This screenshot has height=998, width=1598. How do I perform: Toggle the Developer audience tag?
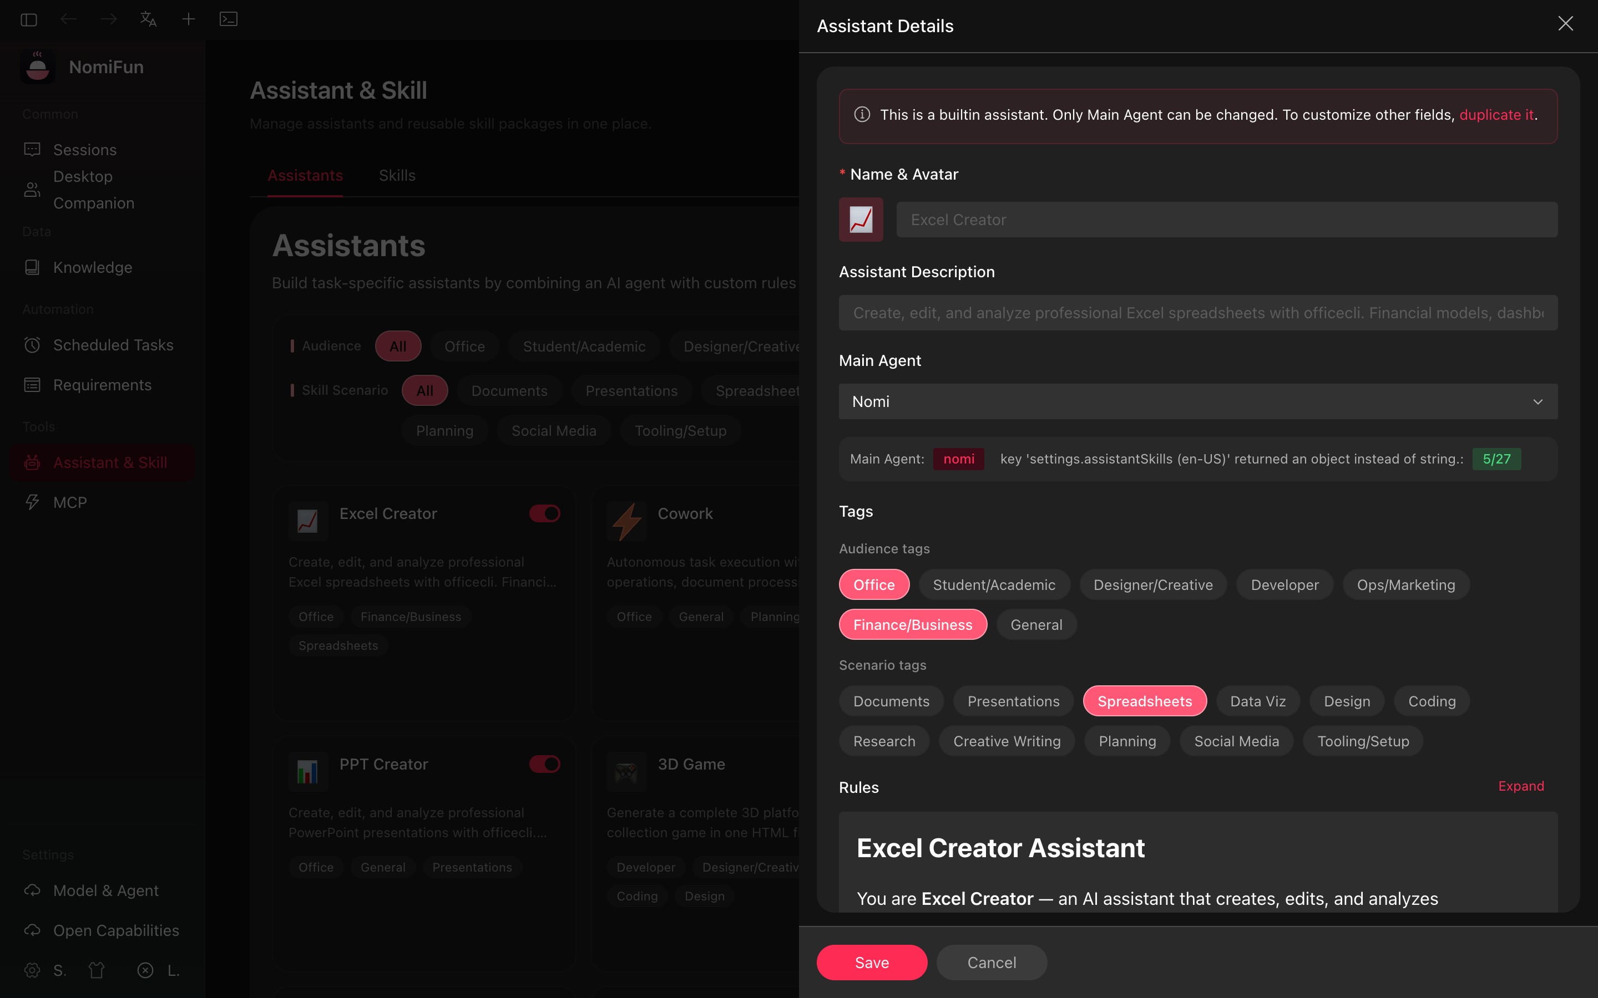(1285, 585)
